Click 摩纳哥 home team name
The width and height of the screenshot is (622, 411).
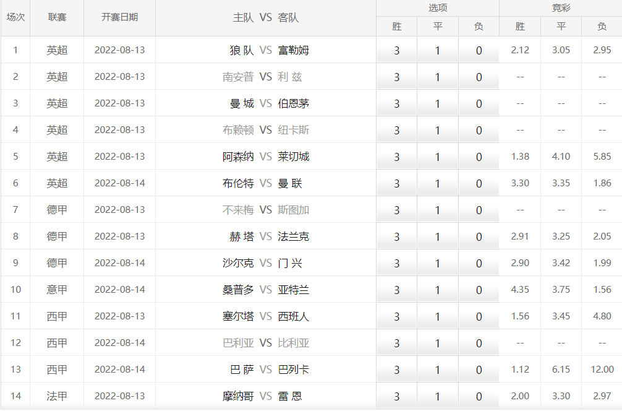click(238, 396)
